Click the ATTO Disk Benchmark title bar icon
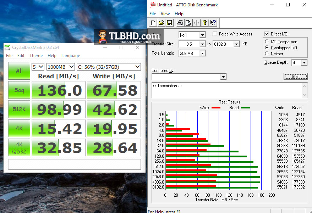Viewport: 312px width, 213px height. 153,5
